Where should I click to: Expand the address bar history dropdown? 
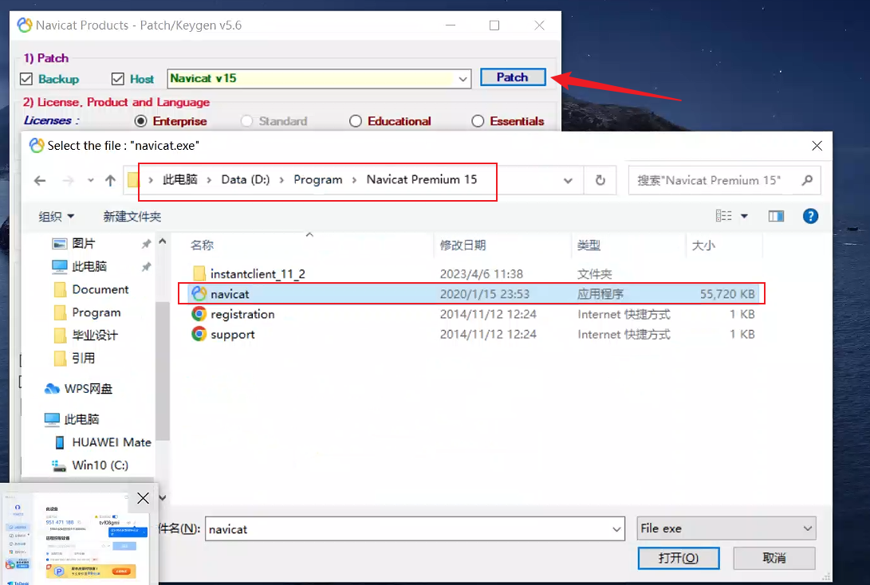pyautogui.click(x=568, y=180)
